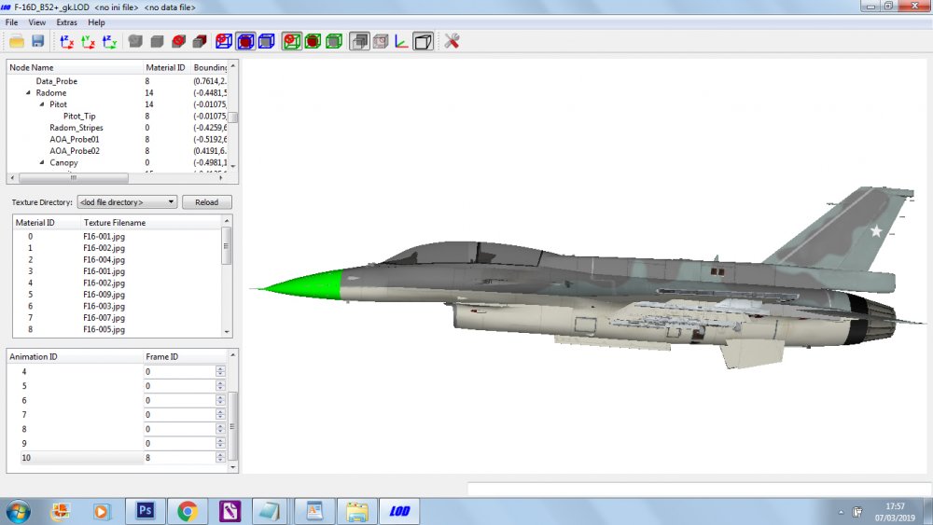
Task: Toggle green cube with solid red fill
Action: point(313,41)
